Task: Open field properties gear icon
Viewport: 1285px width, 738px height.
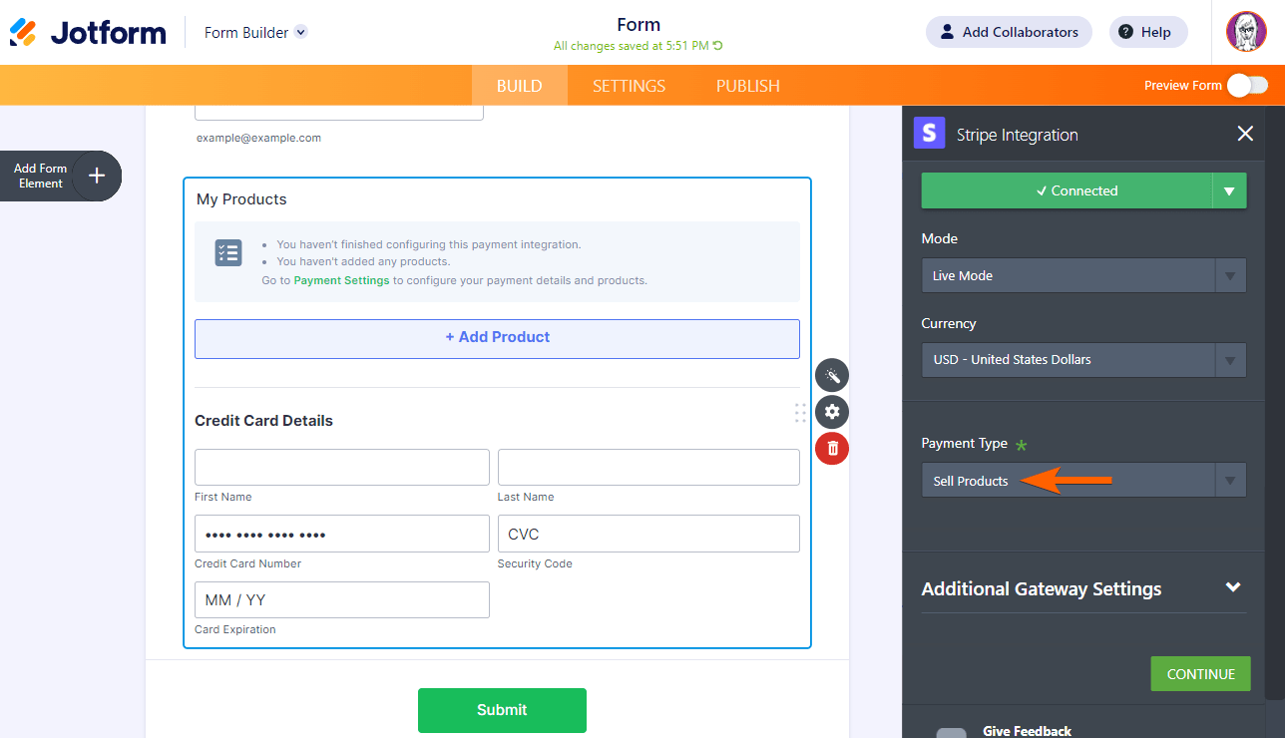Action: [832, 412]
